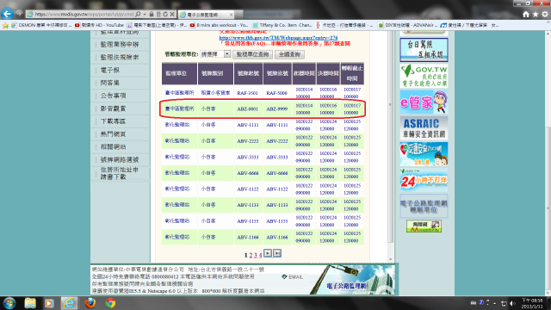551x310 pixels.
Task: Open Firefox from the taskbar
Action: tap(90, 303)
